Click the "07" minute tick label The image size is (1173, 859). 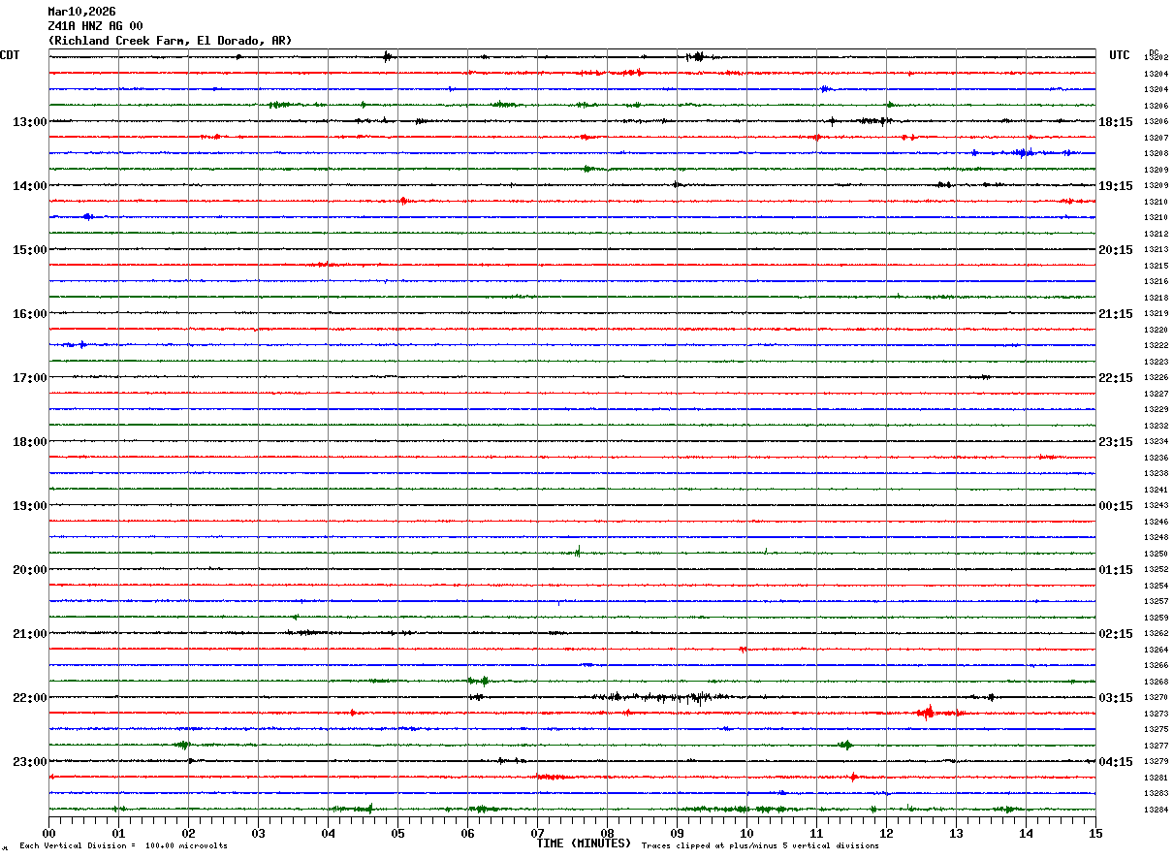[537, 833]
